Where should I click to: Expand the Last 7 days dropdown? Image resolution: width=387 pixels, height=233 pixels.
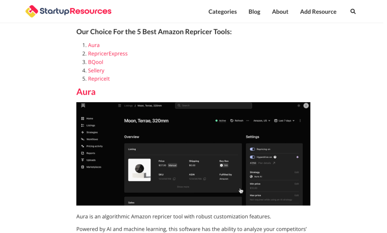click(x=284, y=121)
